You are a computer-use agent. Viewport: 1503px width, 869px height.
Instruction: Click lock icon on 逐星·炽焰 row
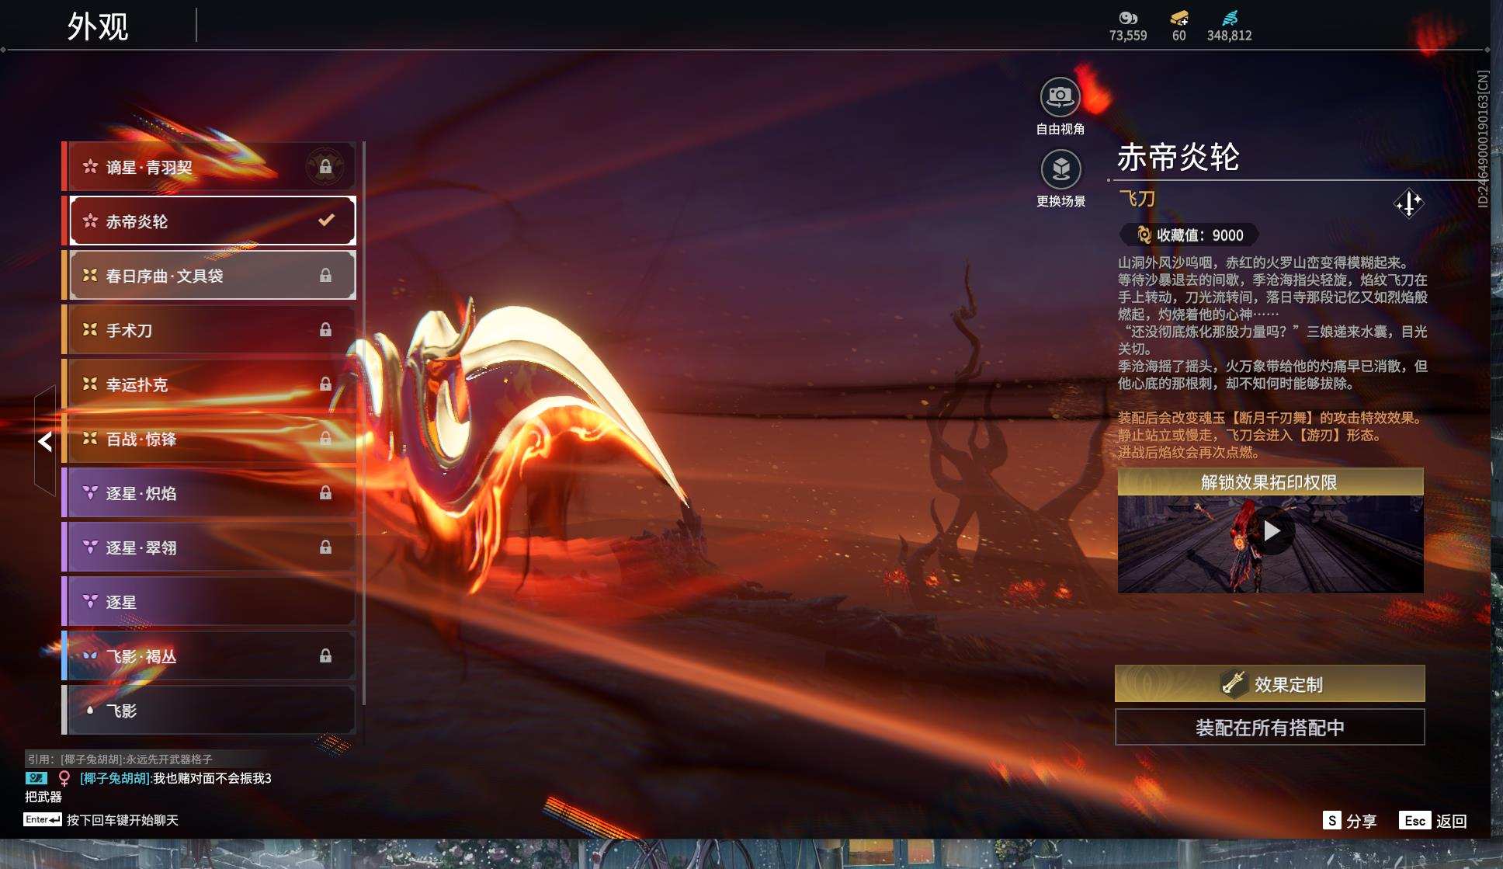point(325,492)
